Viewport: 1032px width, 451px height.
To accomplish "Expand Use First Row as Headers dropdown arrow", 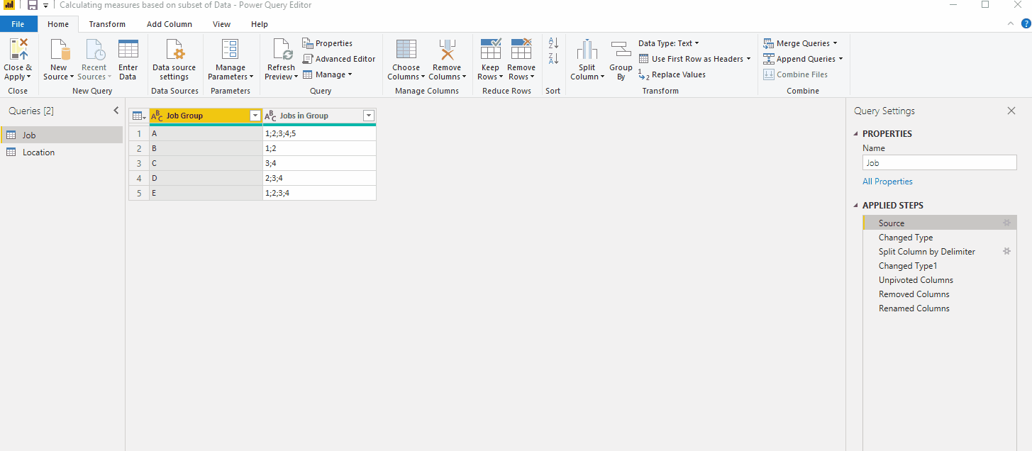I will point(748,59).
